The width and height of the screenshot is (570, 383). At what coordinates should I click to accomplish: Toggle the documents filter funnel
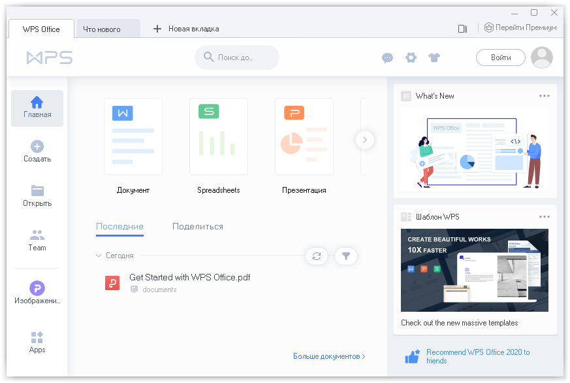click(346, 256)
